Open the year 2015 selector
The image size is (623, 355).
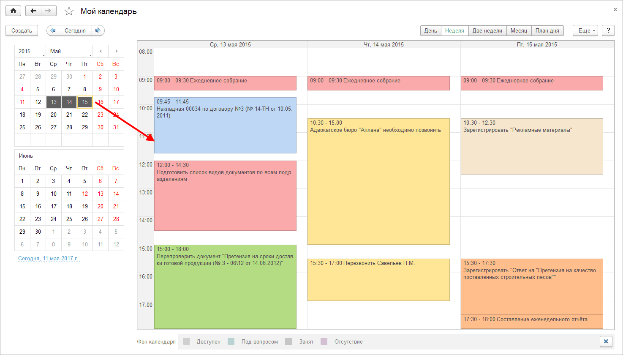(x=30, y=51)
